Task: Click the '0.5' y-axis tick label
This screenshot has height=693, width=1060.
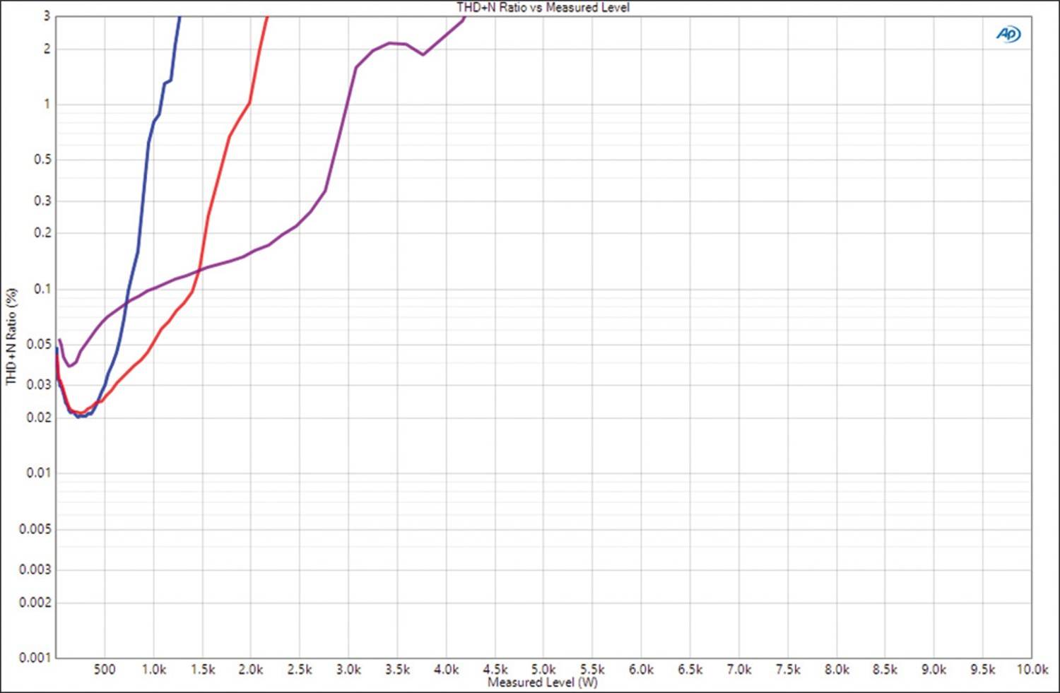Action: 42,160
